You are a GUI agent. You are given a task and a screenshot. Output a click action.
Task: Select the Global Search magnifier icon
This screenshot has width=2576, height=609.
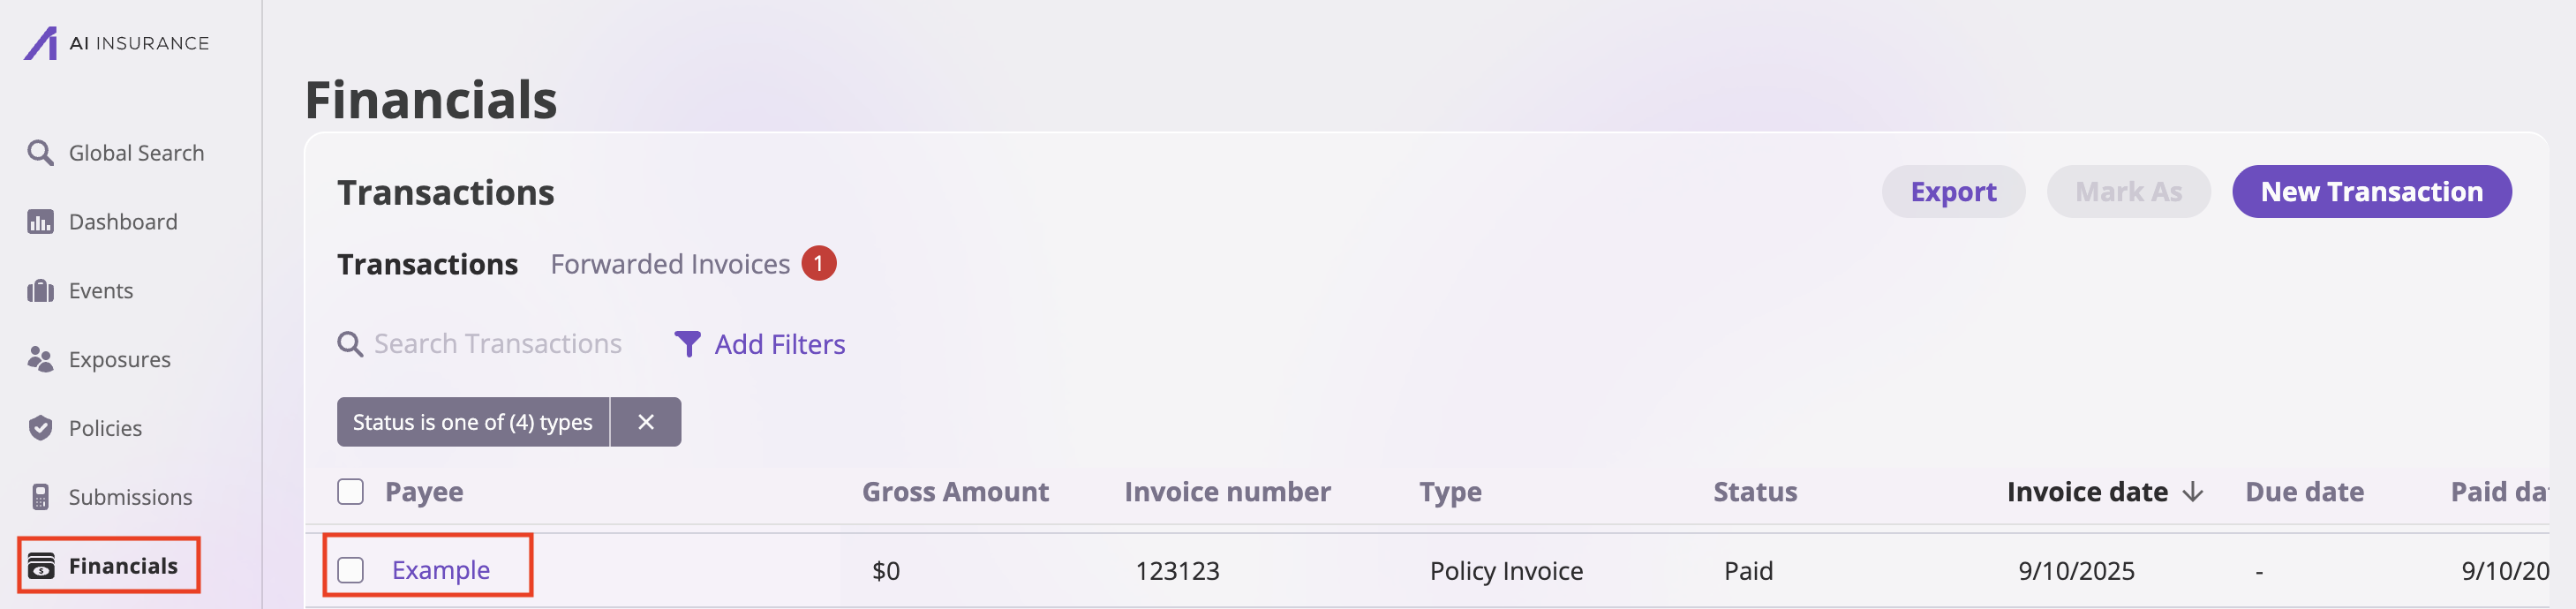(x=40, y=152)
